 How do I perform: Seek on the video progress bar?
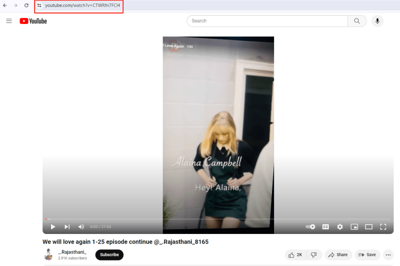pyautogui.click(x=218, y=219)
